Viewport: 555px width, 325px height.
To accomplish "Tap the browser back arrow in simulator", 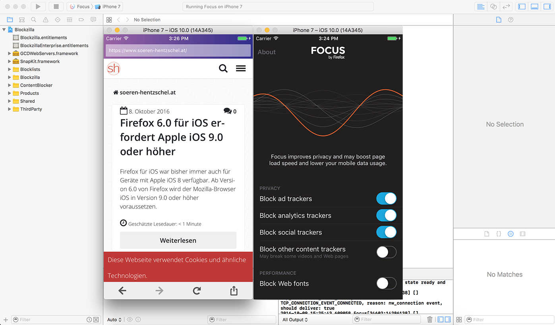I will pyautogui.click(x=122, y=291).
